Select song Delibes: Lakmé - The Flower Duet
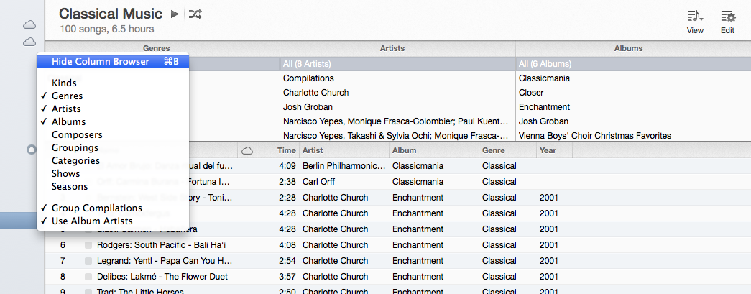 (162, 277)
